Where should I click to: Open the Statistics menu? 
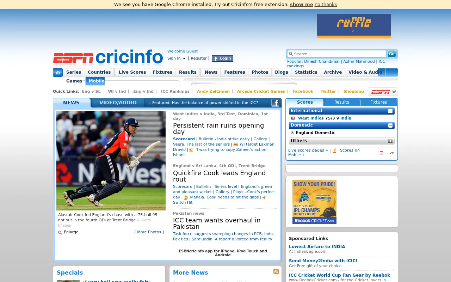(306, 72)
